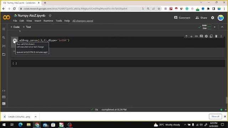This screenshot has height=128, width=228.
Task: Reload the browser page
Action: coord(14,9)
